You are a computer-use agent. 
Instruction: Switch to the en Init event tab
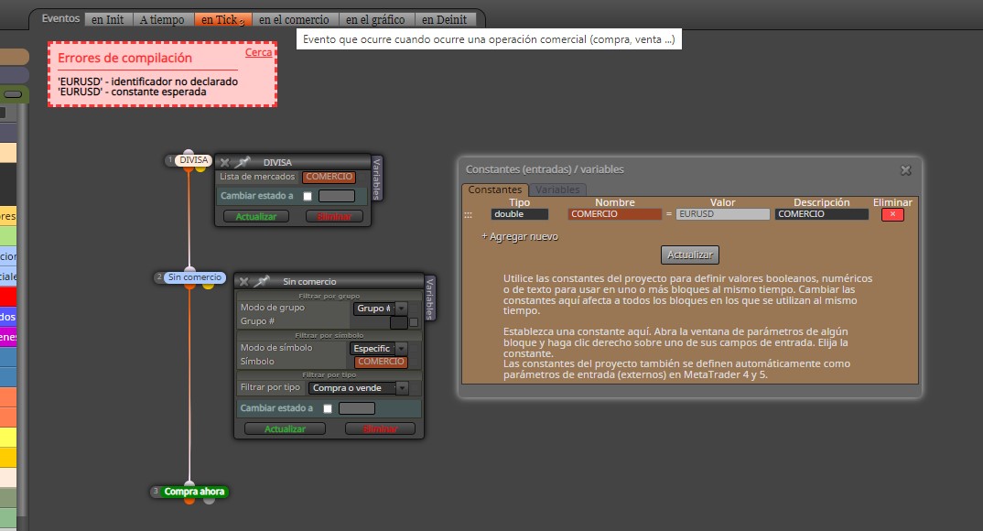(x=108, y=20)
